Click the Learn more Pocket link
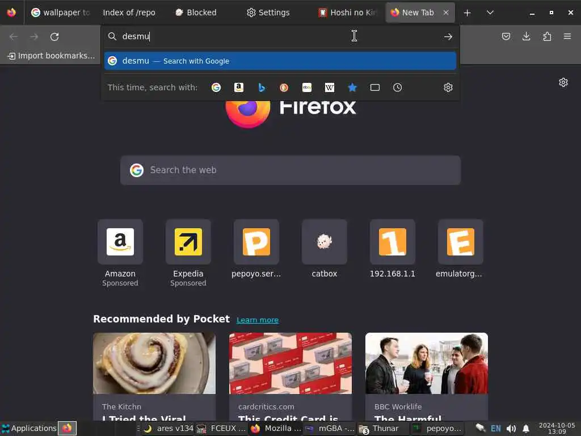 pos(258,320)
